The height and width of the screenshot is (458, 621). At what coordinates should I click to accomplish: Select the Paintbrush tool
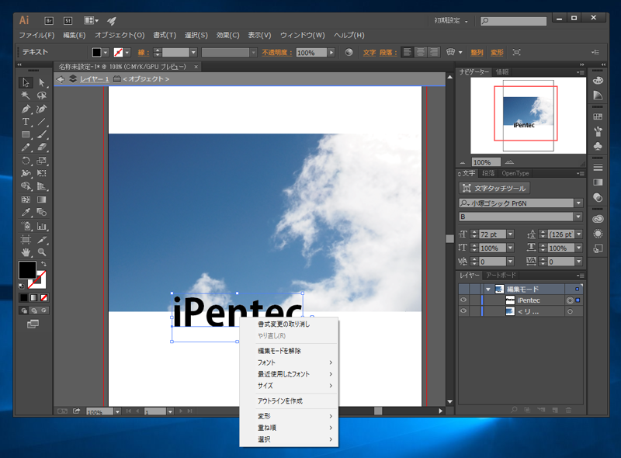(42, 135)
